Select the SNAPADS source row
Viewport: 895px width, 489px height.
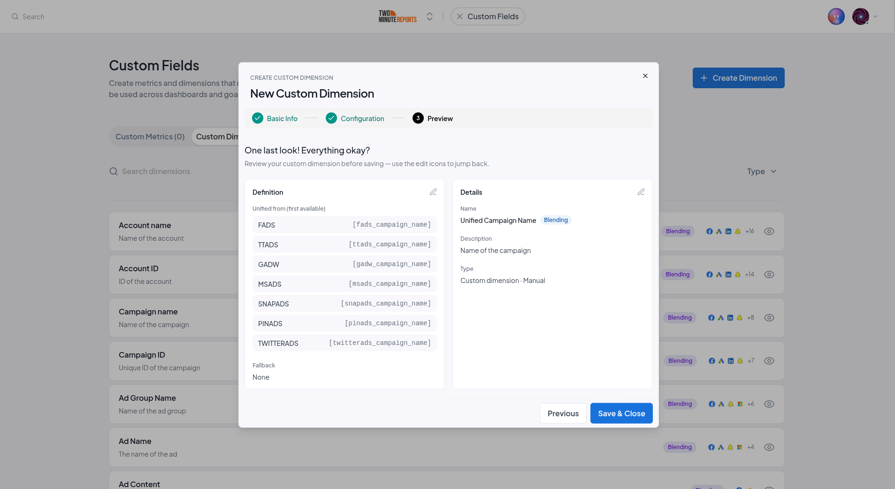pos(344,304)
